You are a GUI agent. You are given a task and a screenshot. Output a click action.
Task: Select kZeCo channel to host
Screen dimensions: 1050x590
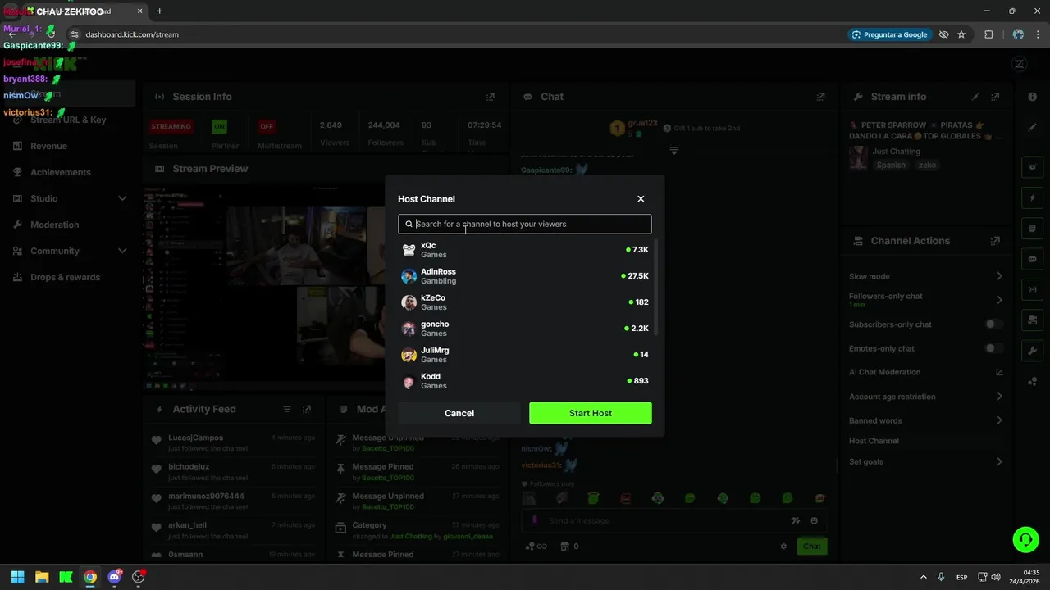[525, 302]
